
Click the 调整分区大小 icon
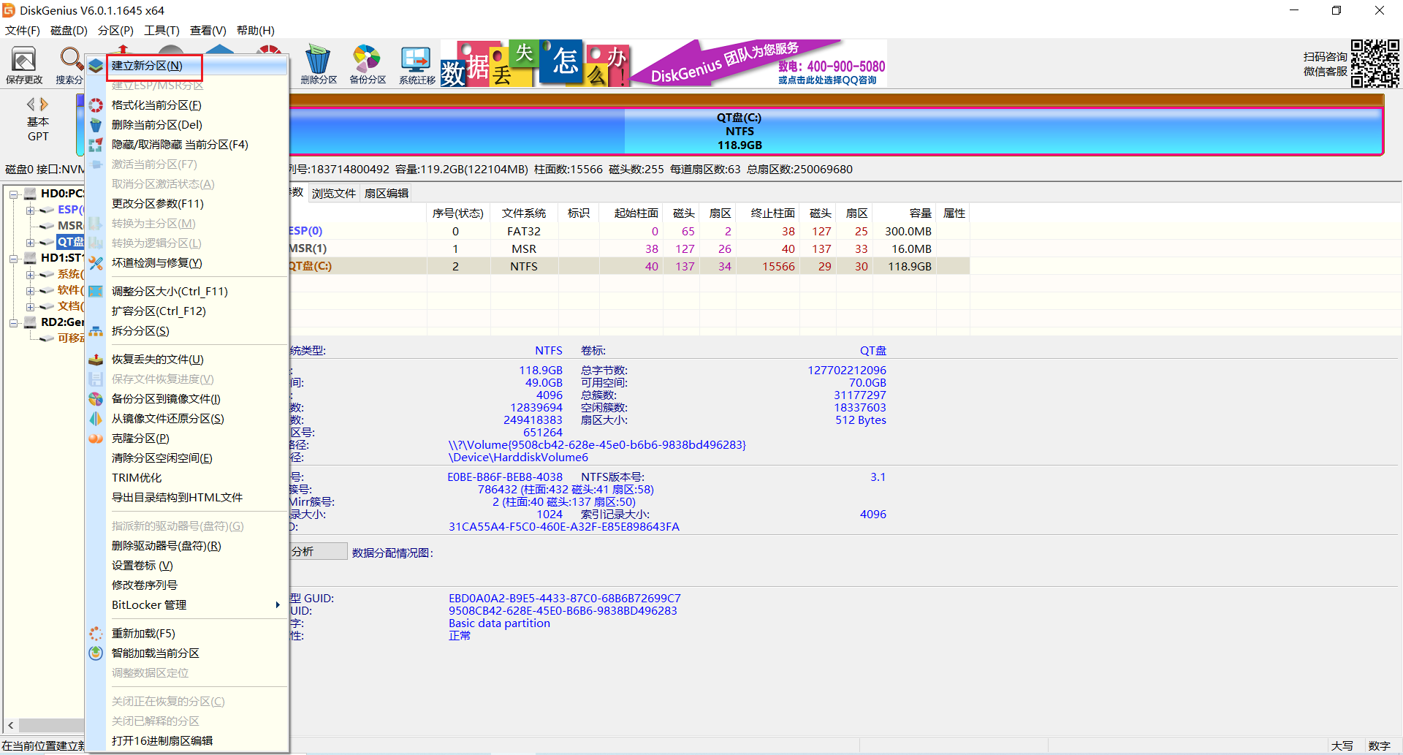click(x=96, y=292)
